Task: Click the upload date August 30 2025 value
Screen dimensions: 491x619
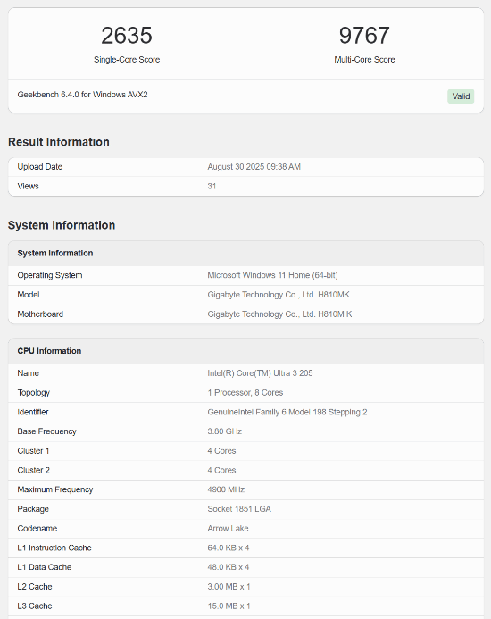Action: [x=254, y=167]
